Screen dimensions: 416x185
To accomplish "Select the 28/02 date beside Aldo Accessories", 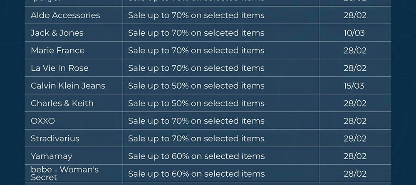I will [x=355, y=15].
